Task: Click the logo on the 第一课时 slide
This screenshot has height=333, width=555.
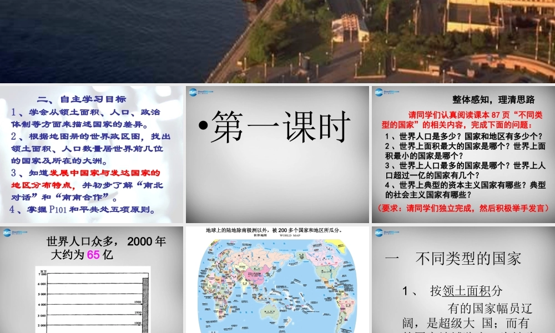Action: [201, 92]
